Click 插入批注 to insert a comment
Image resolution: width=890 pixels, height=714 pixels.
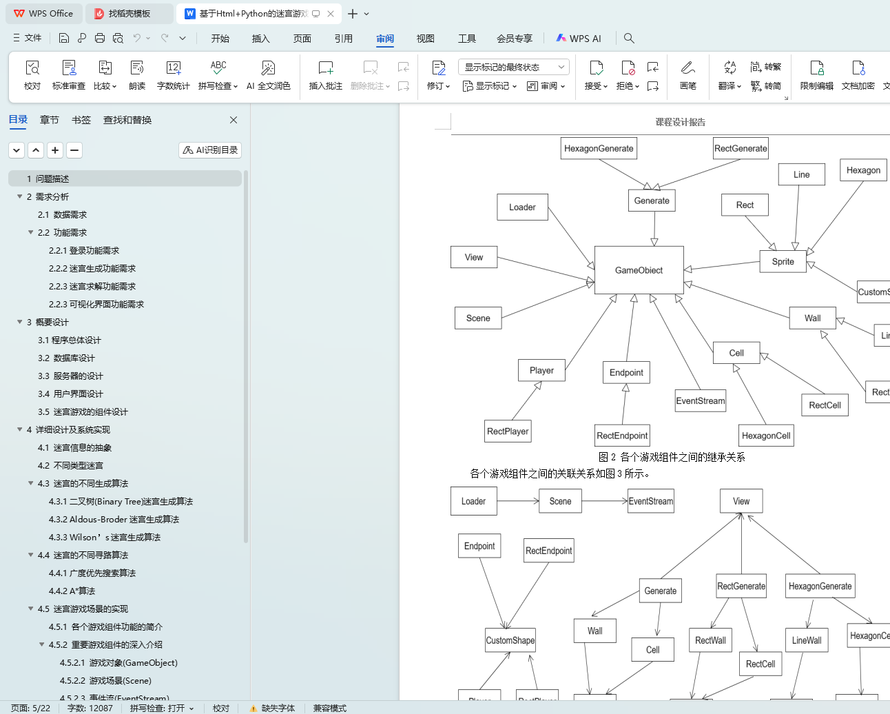click(326, 74)
